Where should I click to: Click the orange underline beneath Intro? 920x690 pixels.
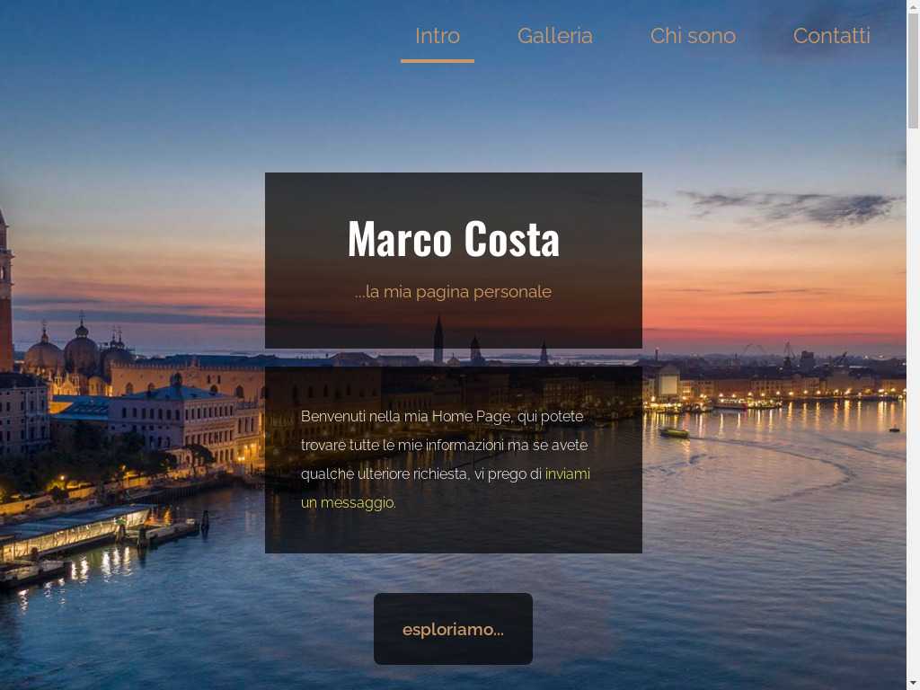[438, 60]
